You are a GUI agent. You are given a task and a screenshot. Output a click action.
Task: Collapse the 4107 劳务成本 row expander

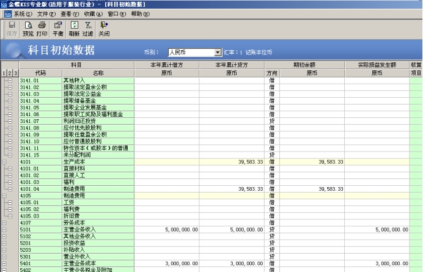pyautogui.click(x=4, y=223)
